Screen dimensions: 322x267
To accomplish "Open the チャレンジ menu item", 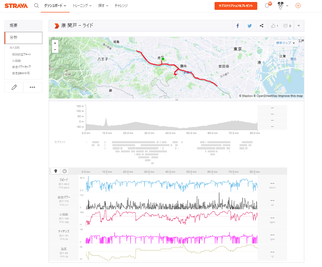I will click(x=121, y=6).
